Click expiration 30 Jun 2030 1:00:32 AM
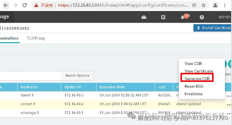232x125 pixels. [123, 104]
